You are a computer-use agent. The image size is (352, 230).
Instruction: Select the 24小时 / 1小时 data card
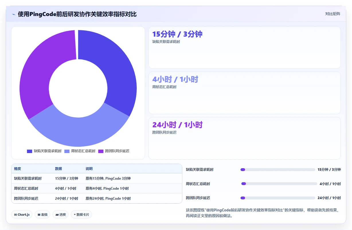coord(245,138)
